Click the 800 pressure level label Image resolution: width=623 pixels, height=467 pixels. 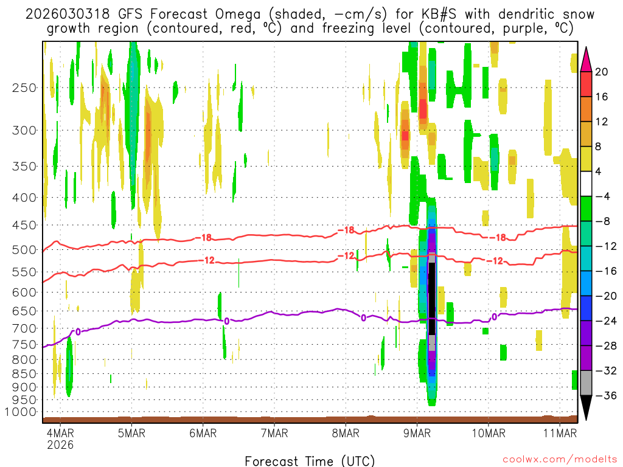pyautogui.click(x=24, y=360)
